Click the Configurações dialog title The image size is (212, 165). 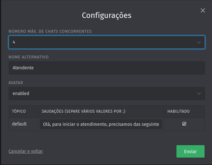[106, 15]
